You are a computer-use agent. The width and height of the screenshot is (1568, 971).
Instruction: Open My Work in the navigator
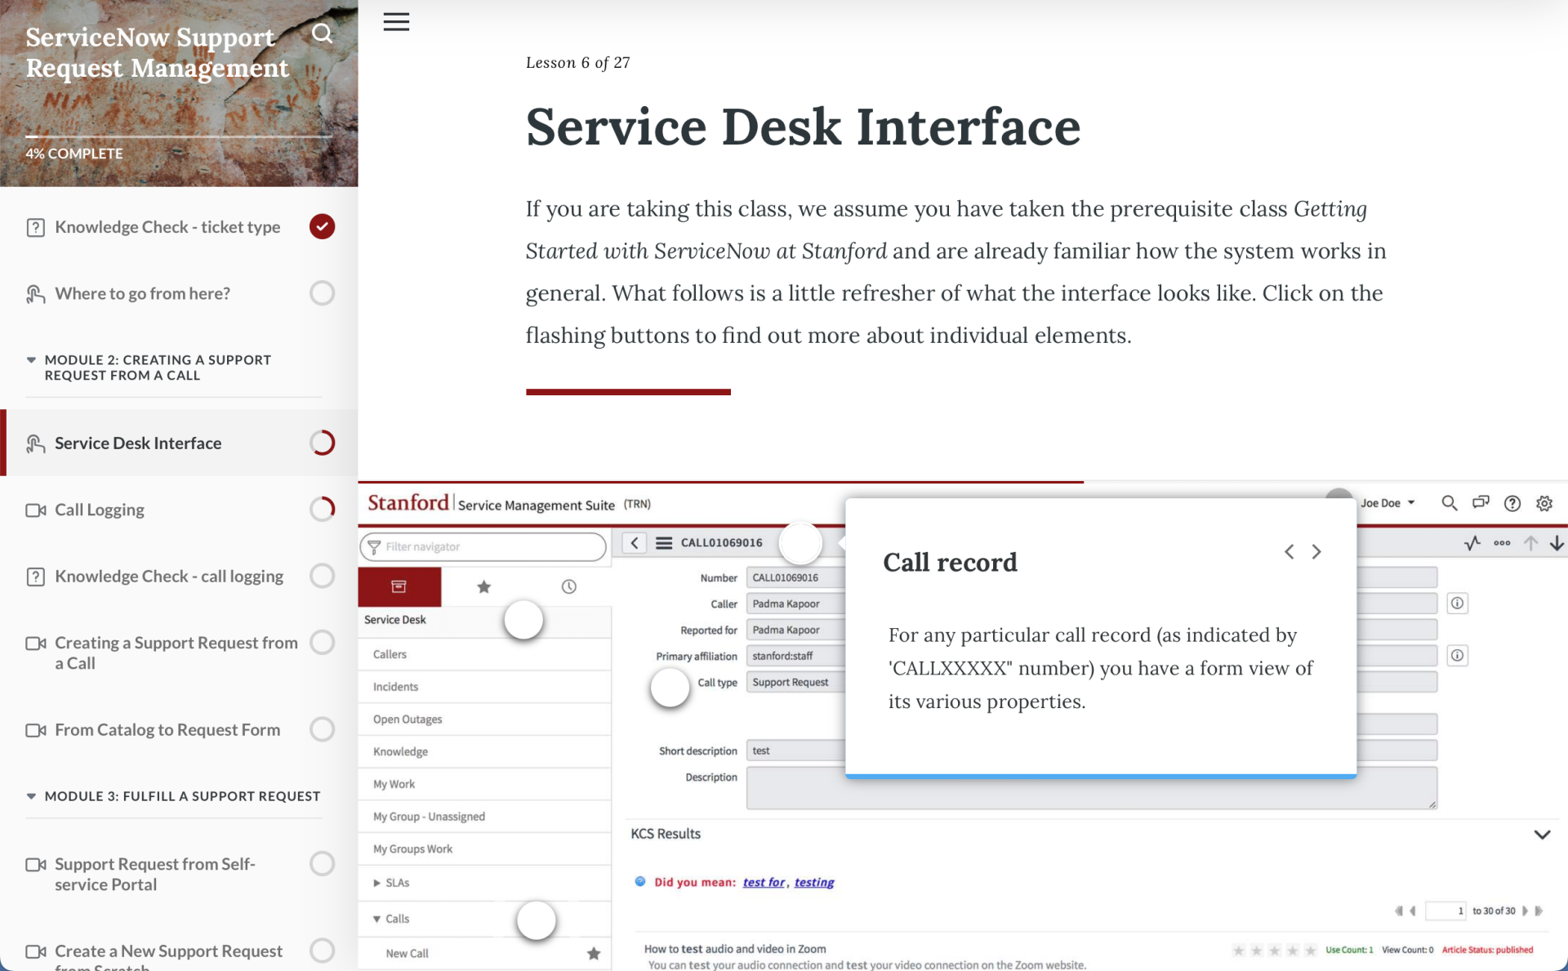point(394,784)
